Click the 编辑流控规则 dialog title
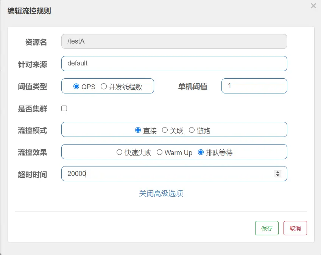This screenshot has width=321, height=255. (29, 11)
